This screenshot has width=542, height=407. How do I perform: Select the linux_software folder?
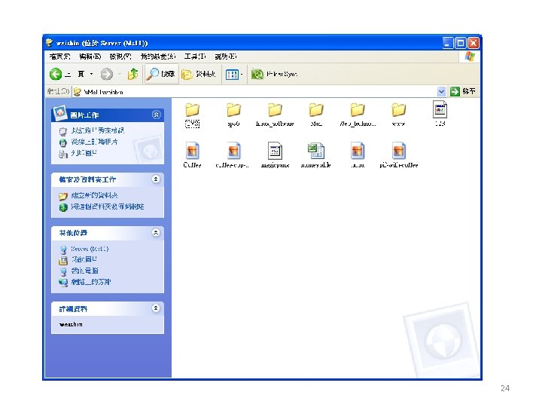[x=275, y=115]
